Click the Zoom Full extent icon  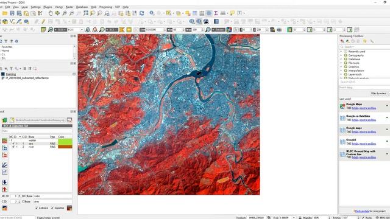click(86, 13)
